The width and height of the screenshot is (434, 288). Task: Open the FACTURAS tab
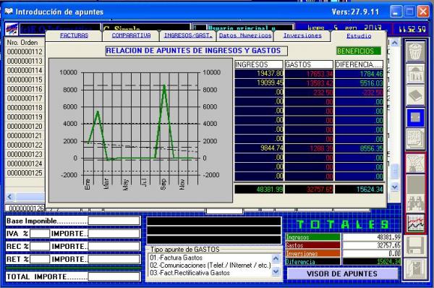pos(74,35)
